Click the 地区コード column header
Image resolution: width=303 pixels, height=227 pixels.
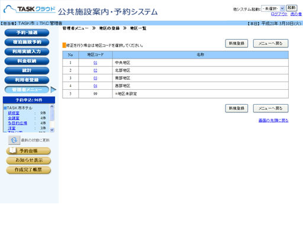(95, 55)
